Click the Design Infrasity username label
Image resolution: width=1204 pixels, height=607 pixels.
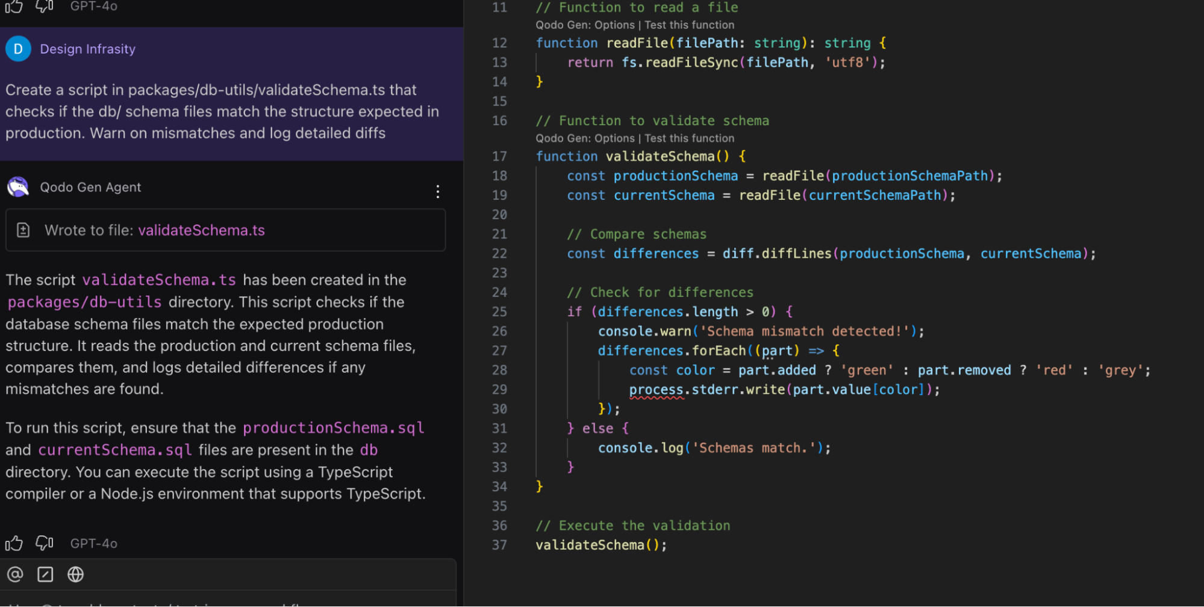click(88, 49)
